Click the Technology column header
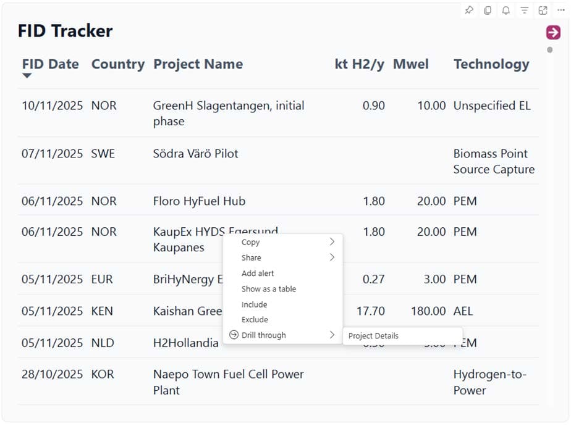 [491, 64]
